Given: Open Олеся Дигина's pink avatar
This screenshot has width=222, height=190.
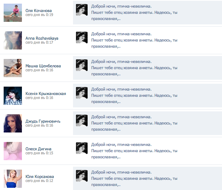Looking at the screenshot, I should (13, 151).
